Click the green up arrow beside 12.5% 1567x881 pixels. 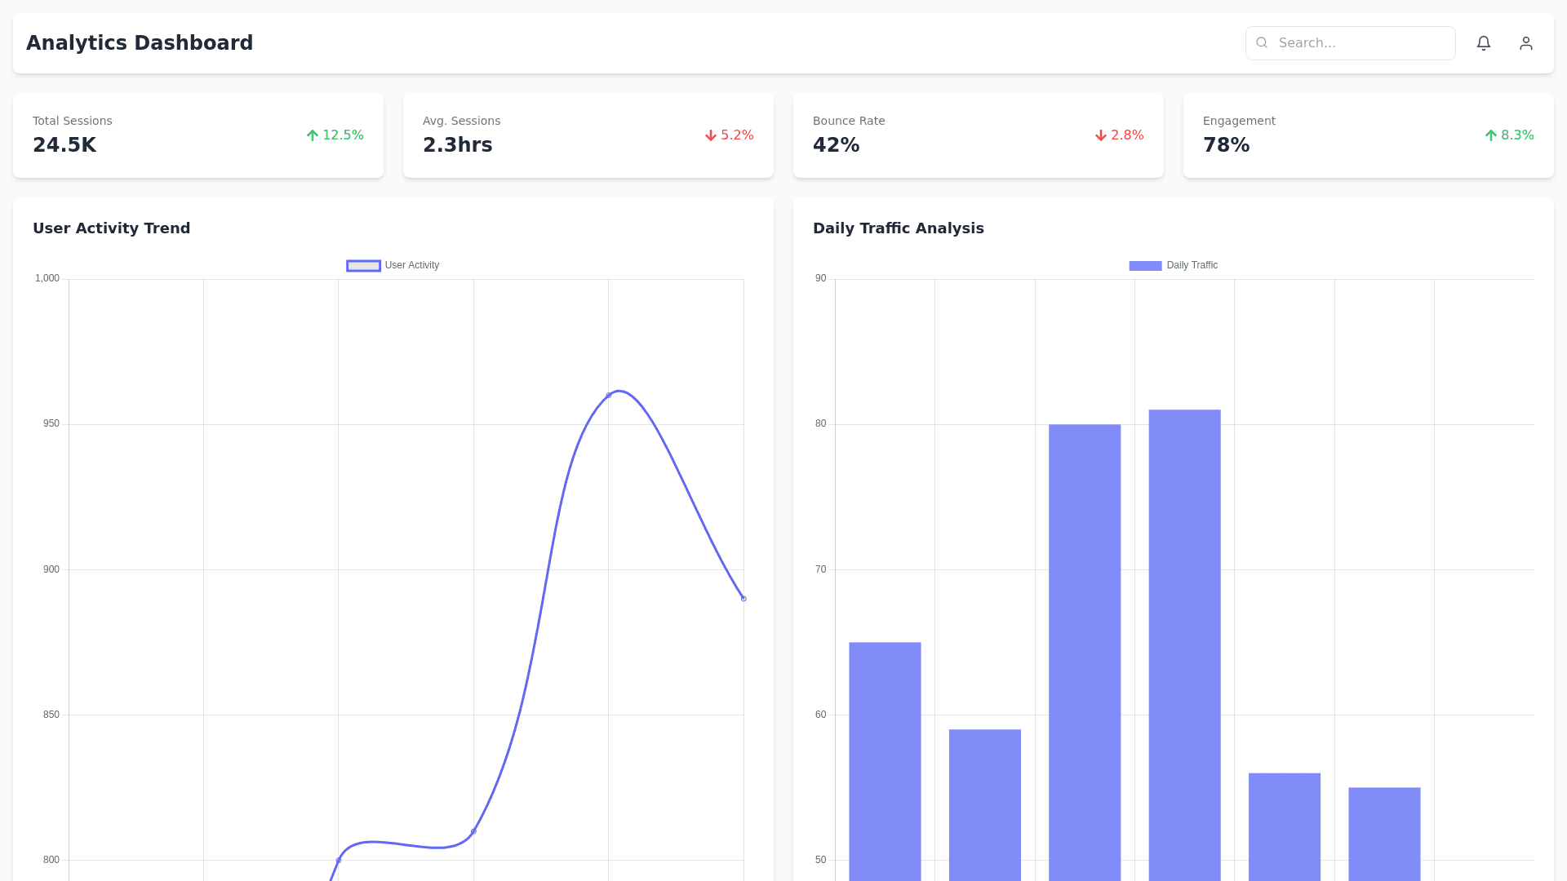coord(313,135)
